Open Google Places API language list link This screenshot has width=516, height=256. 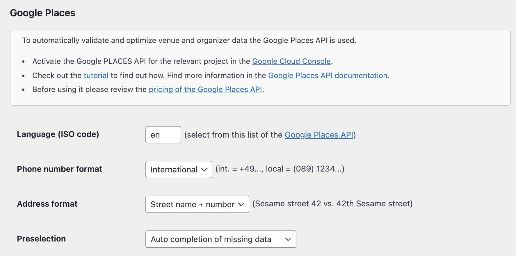pos(319,135)
